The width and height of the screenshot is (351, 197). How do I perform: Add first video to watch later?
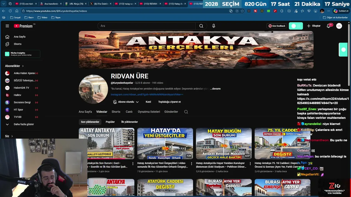coord(130,132)
